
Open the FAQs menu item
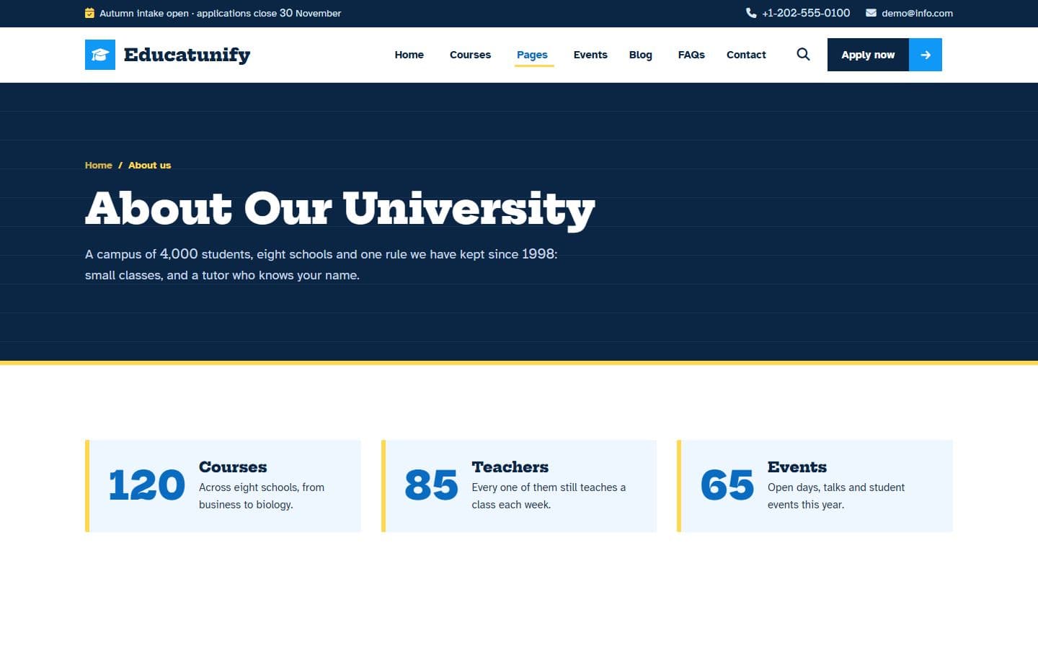(691, 55)
